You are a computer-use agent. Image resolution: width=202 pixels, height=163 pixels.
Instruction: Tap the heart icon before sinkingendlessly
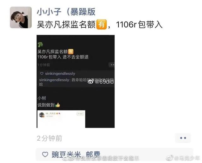(42, 73)
